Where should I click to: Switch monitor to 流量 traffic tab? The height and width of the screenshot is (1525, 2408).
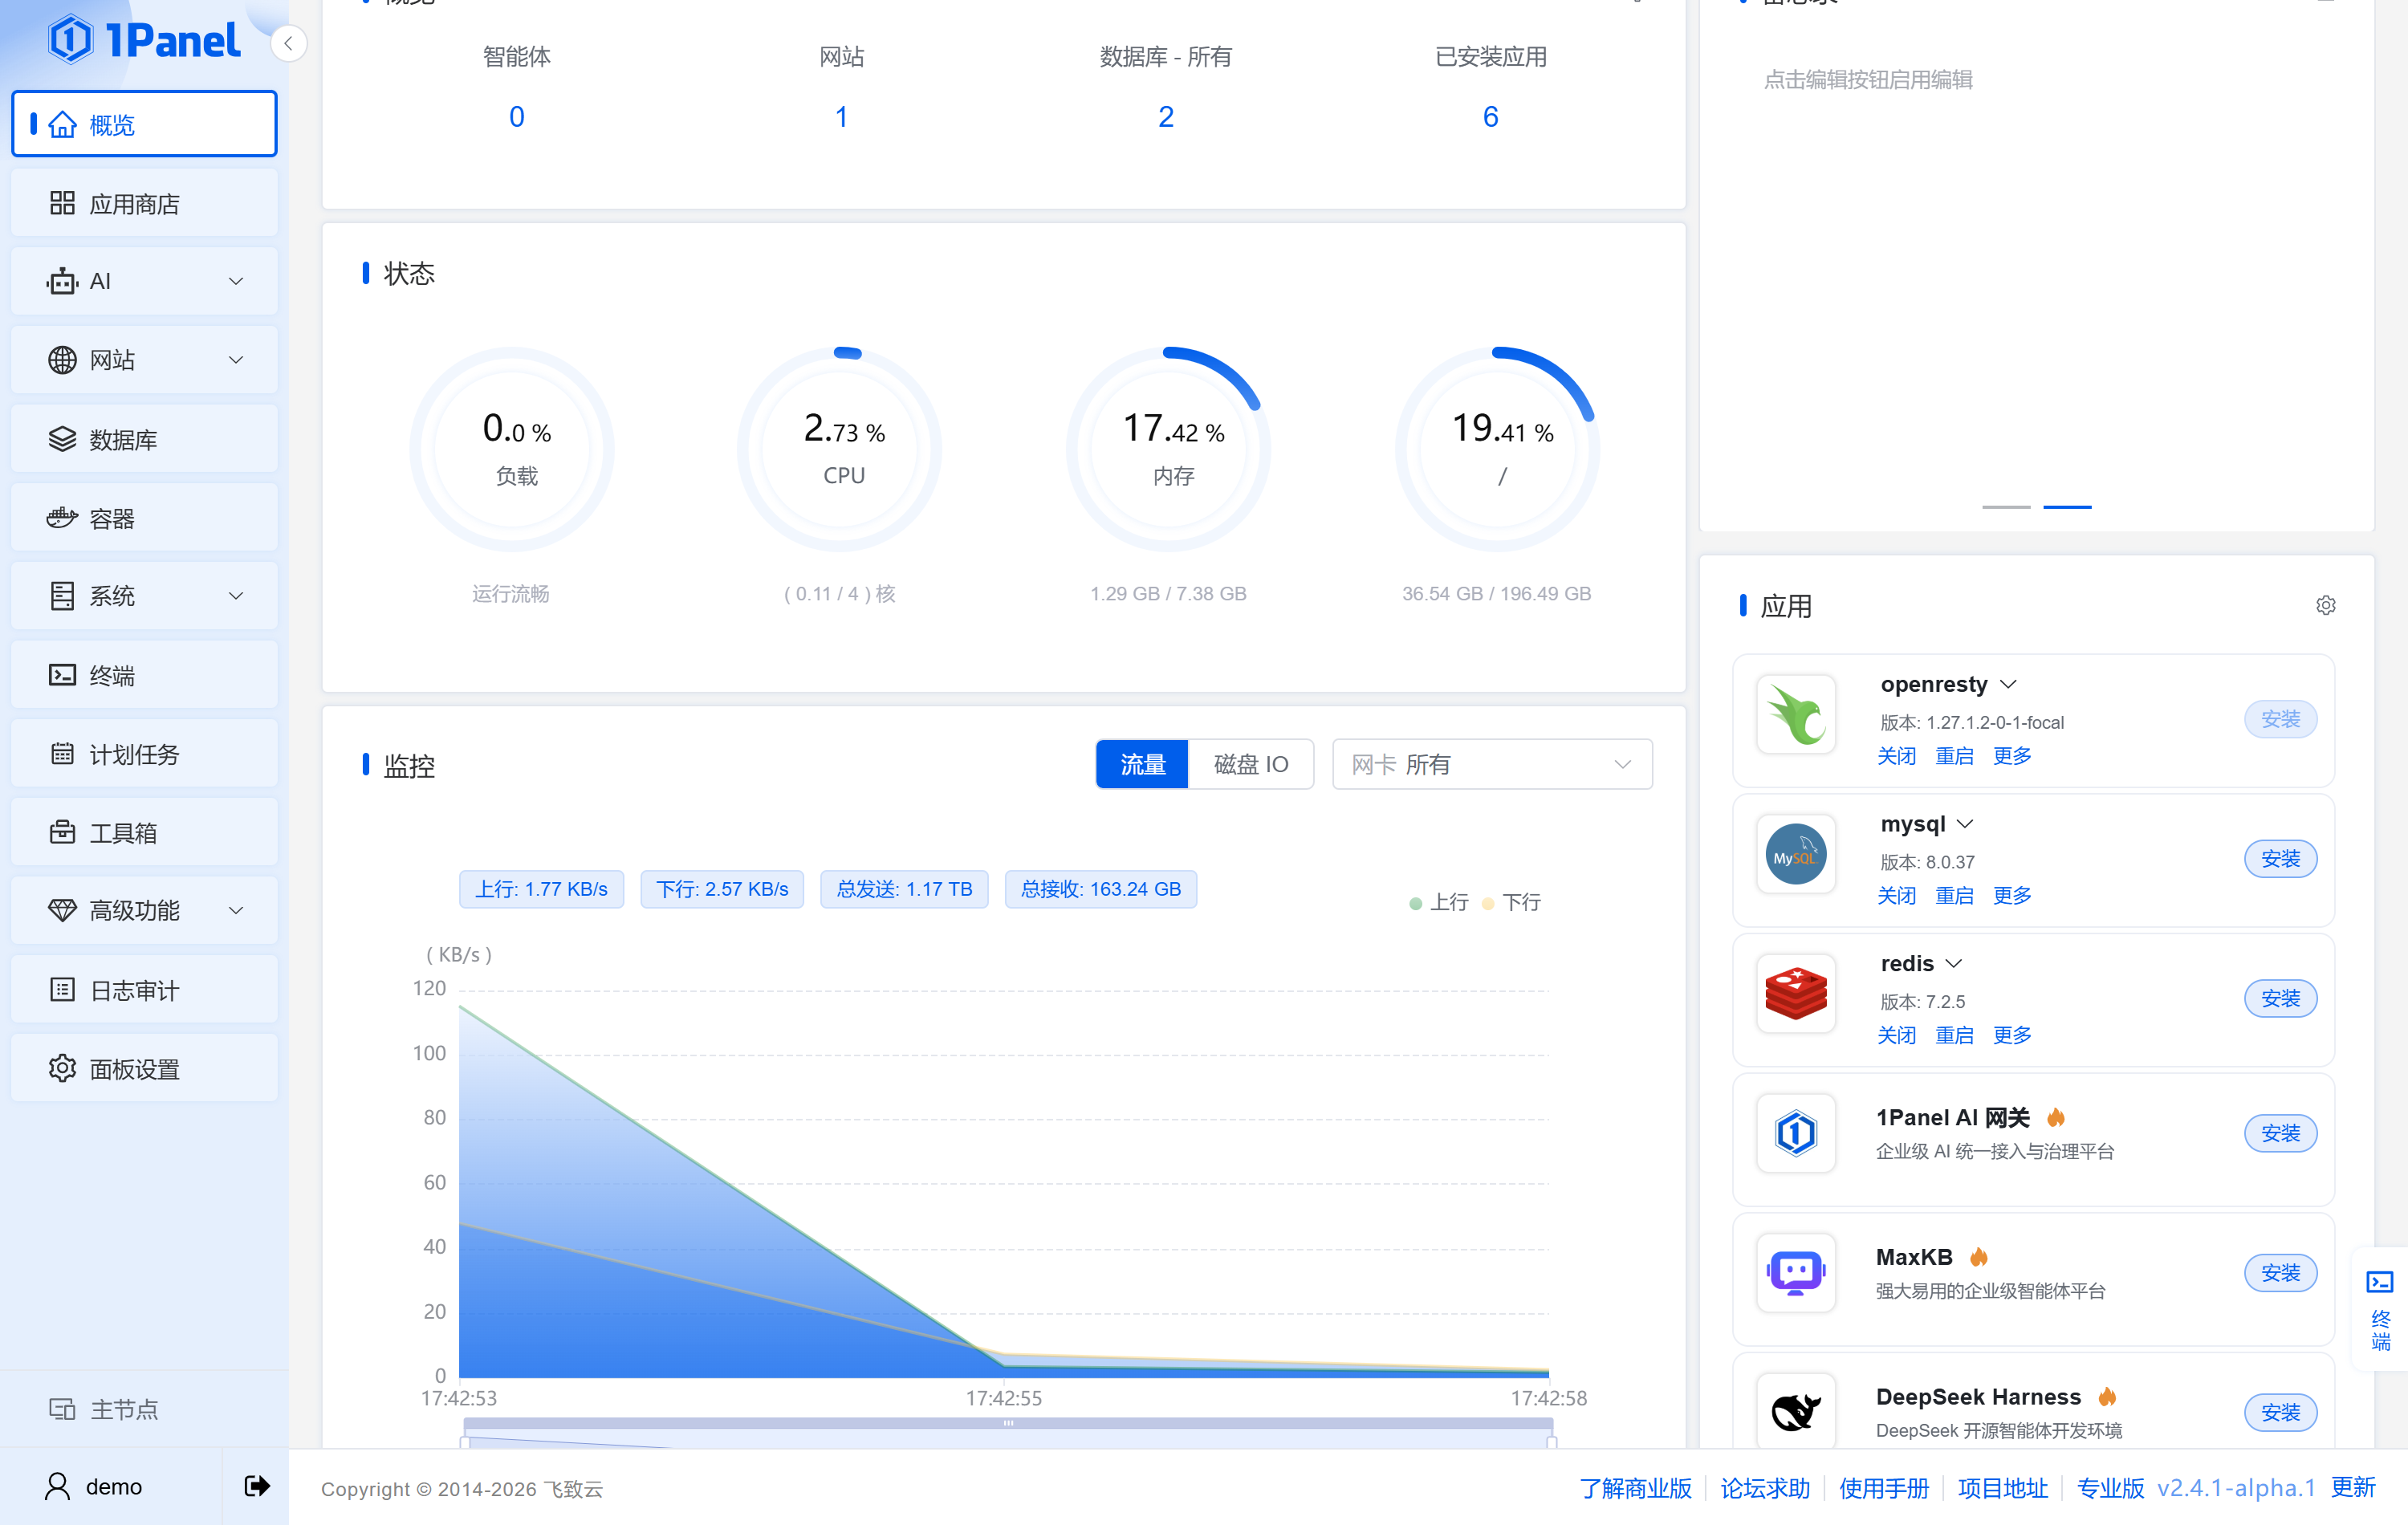[x=1142, y=765]
